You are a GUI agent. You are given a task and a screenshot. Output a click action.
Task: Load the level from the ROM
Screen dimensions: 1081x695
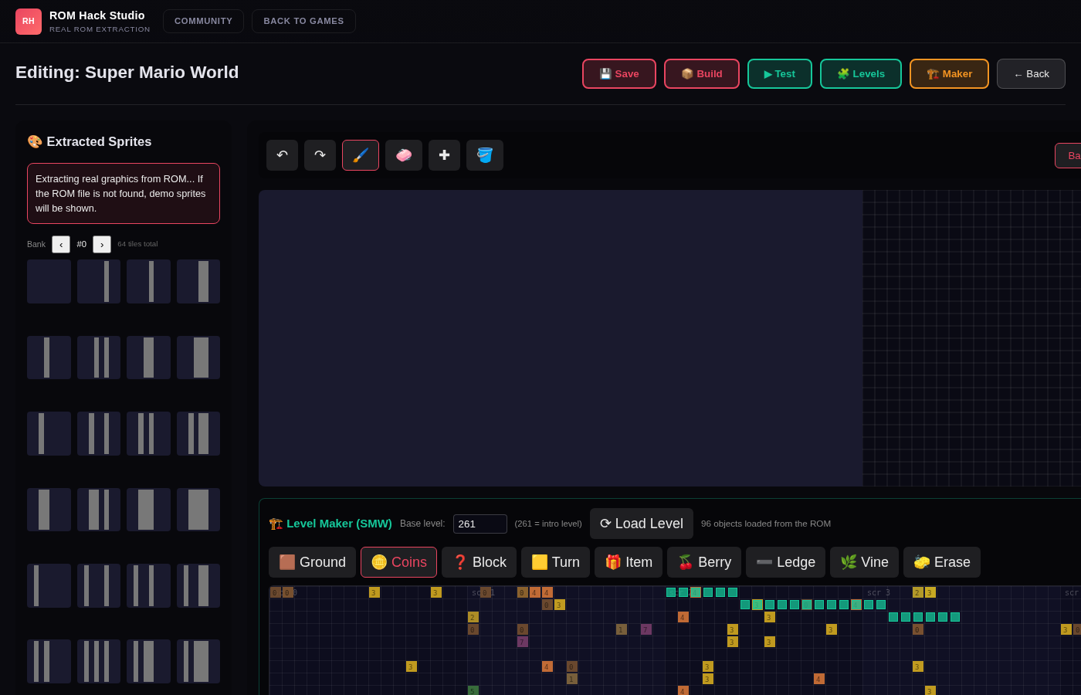pyautogui.click(x=642, y=524)
